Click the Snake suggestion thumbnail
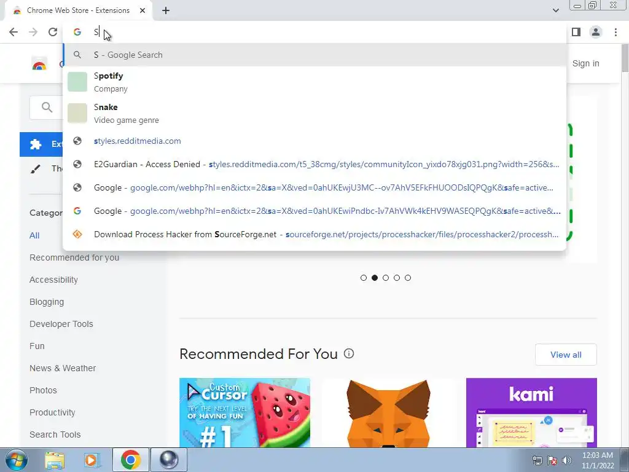Screen dimensions: 629x472 [x=77, y=113]
